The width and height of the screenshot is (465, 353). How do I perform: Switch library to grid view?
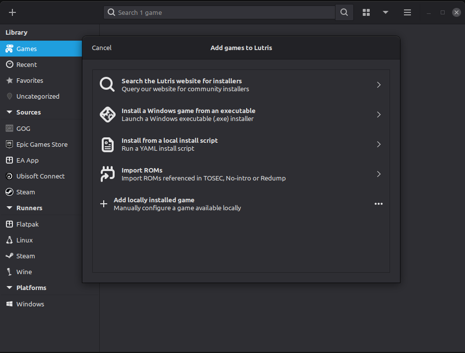(366, 12)
